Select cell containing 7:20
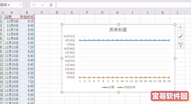The width and height of the screenshot is (191, 104). click(27, 47)
